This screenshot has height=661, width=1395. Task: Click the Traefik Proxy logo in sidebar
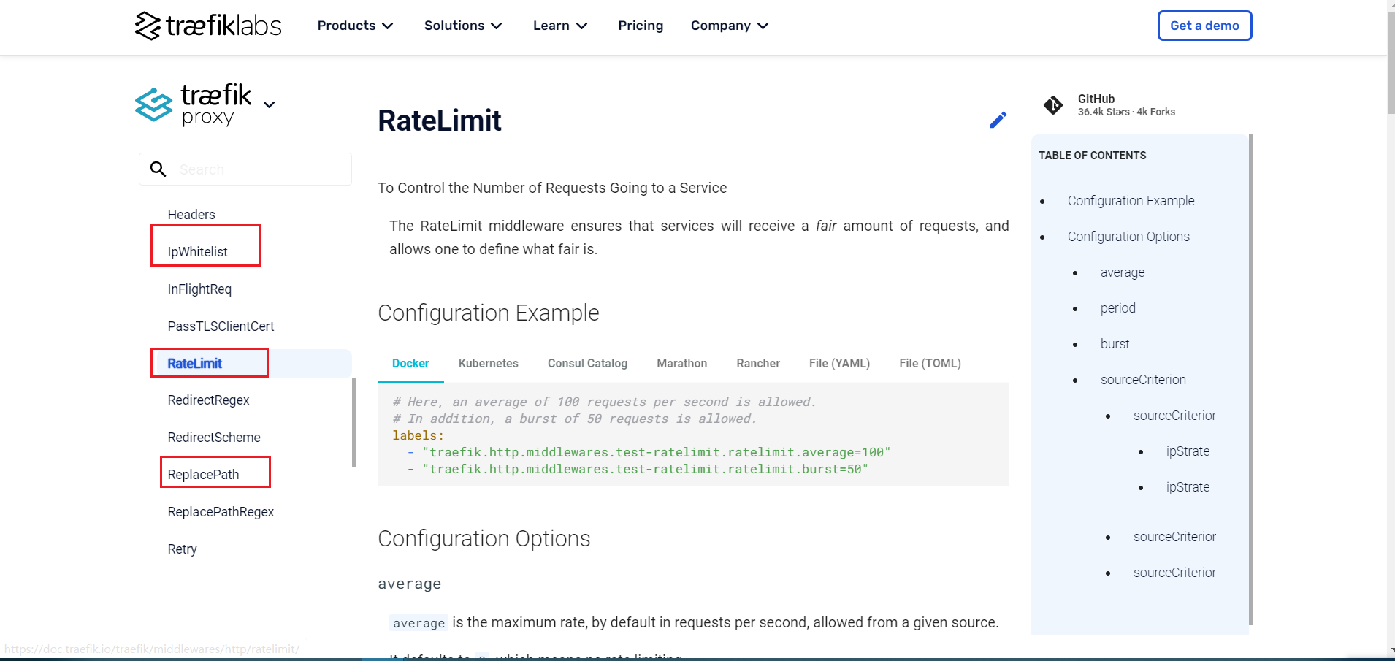click(x=194, y=105)
